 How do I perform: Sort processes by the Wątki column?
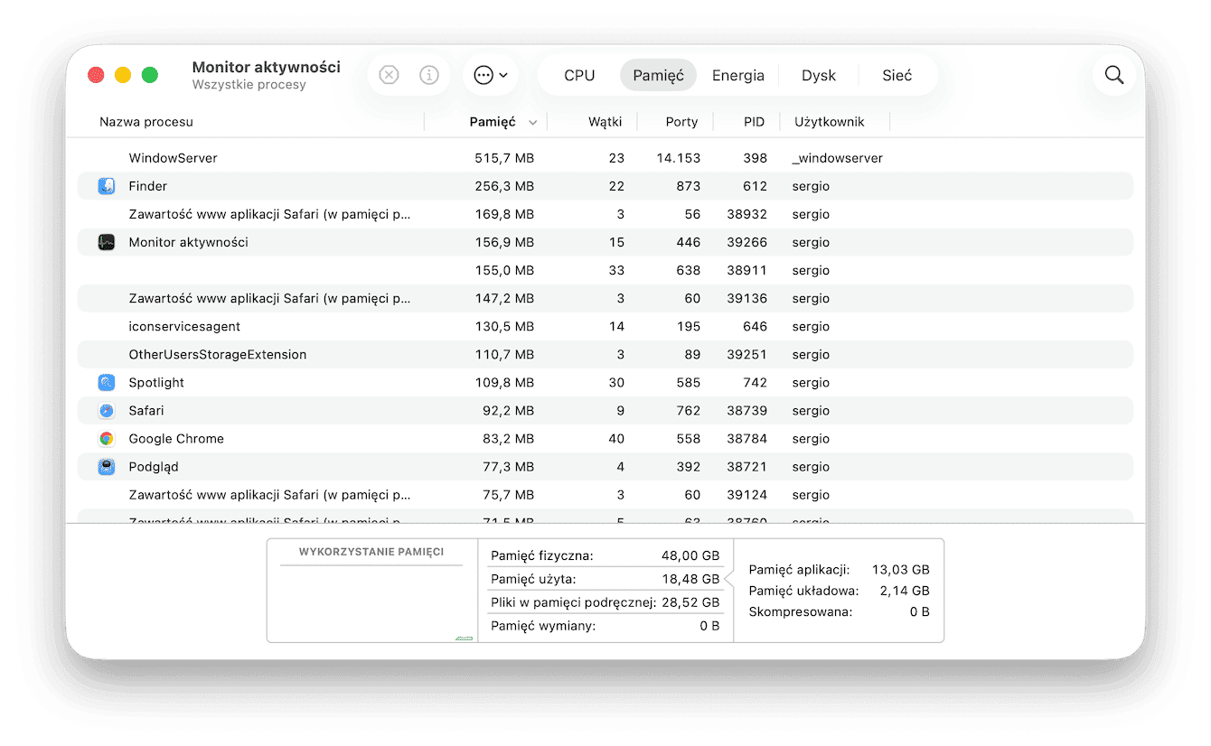pyautogui.click(x=605, y=122)
